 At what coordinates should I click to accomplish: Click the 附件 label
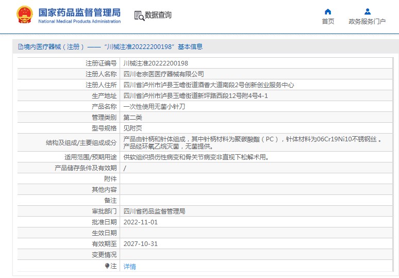110,178
